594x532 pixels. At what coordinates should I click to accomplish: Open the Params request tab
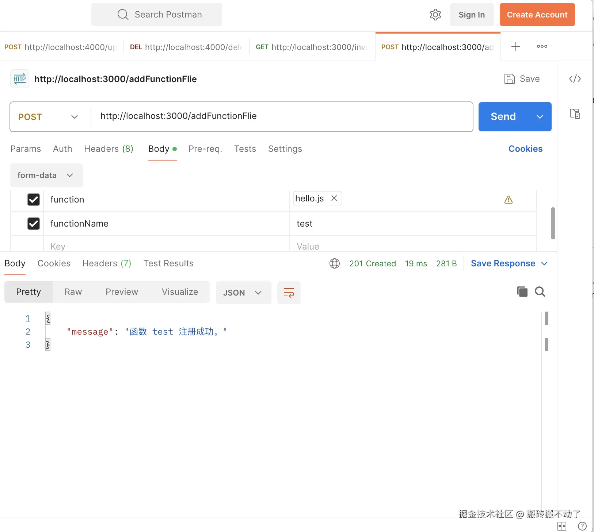pos(26,149)
